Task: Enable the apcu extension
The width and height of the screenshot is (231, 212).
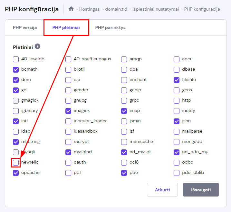Action: click(177, 59)
